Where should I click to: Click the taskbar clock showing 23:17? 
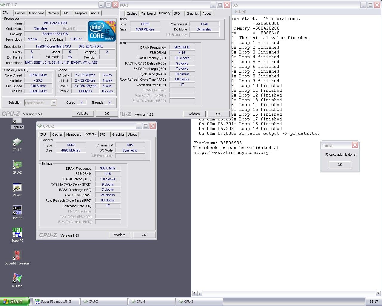(x=374, y=302)
